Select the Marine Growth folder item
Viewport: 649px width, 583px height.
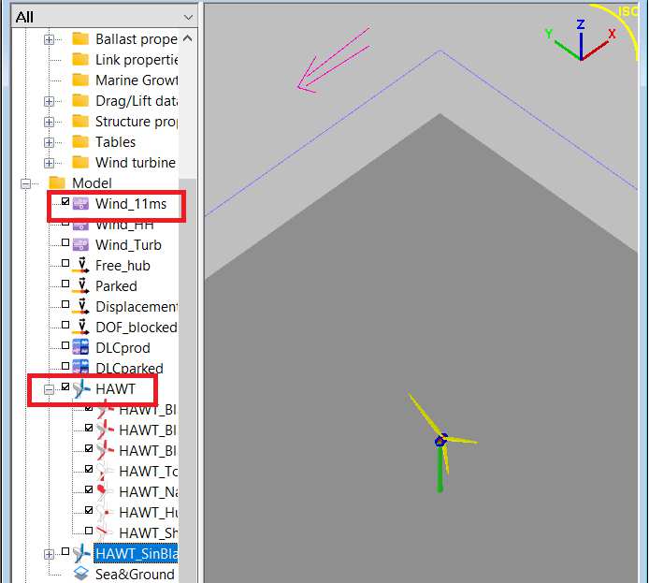click(136, 80)
